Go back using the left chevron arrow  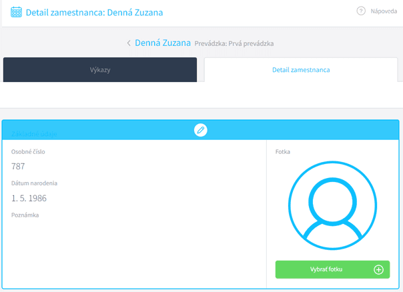(x=129, y=43)
